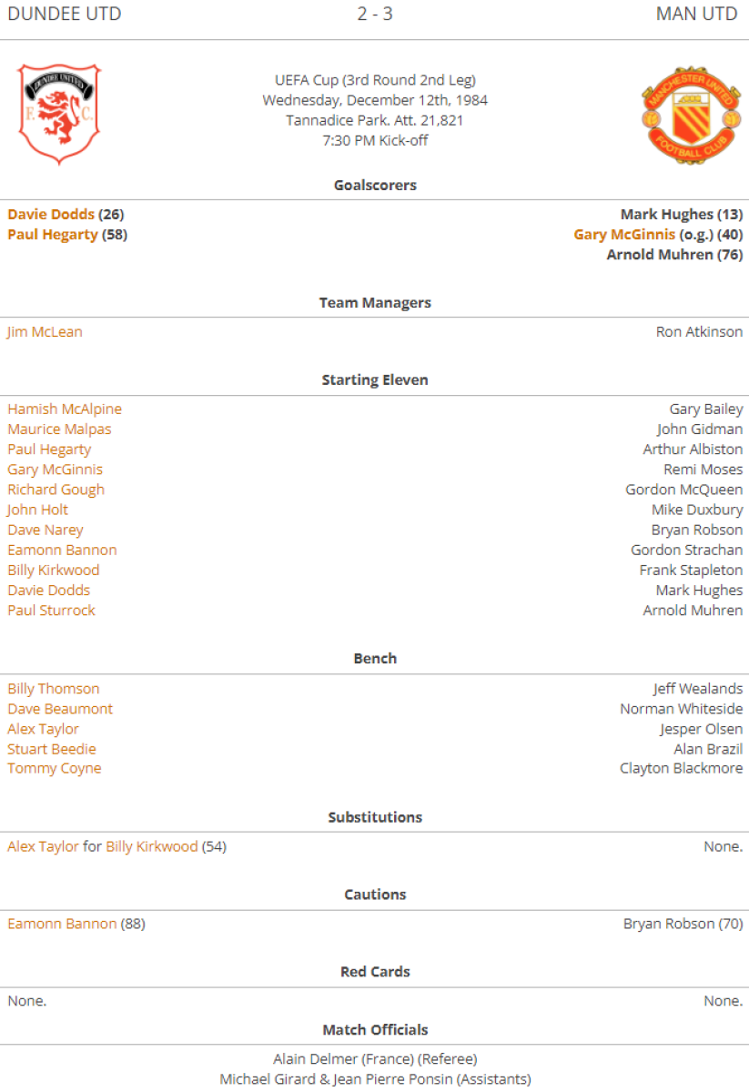Image resolution: width=749 pixels, height=1092 pixels.
Task: Select Richard Gough player link
Action: tap(56, 490)
